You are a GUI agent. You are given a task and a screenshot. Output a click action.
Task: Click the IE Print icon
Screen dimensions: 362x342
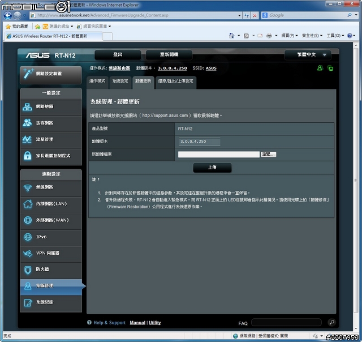pos(269,36)
